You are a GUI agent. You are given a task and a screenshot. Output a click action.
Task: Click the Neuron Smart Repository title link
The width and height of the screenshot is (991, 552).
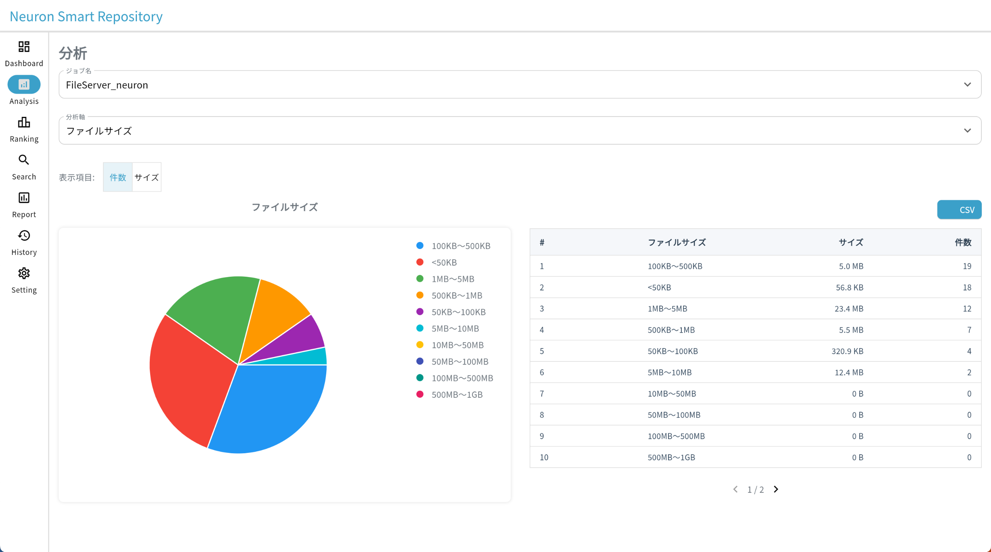click(x=86, y=16)
